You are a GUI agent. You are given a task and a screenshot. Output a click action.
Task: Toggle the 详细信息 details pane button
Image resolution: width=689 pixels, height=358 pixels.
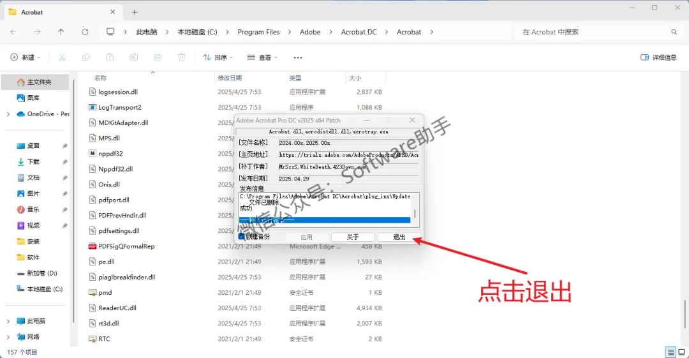point(658,57)
